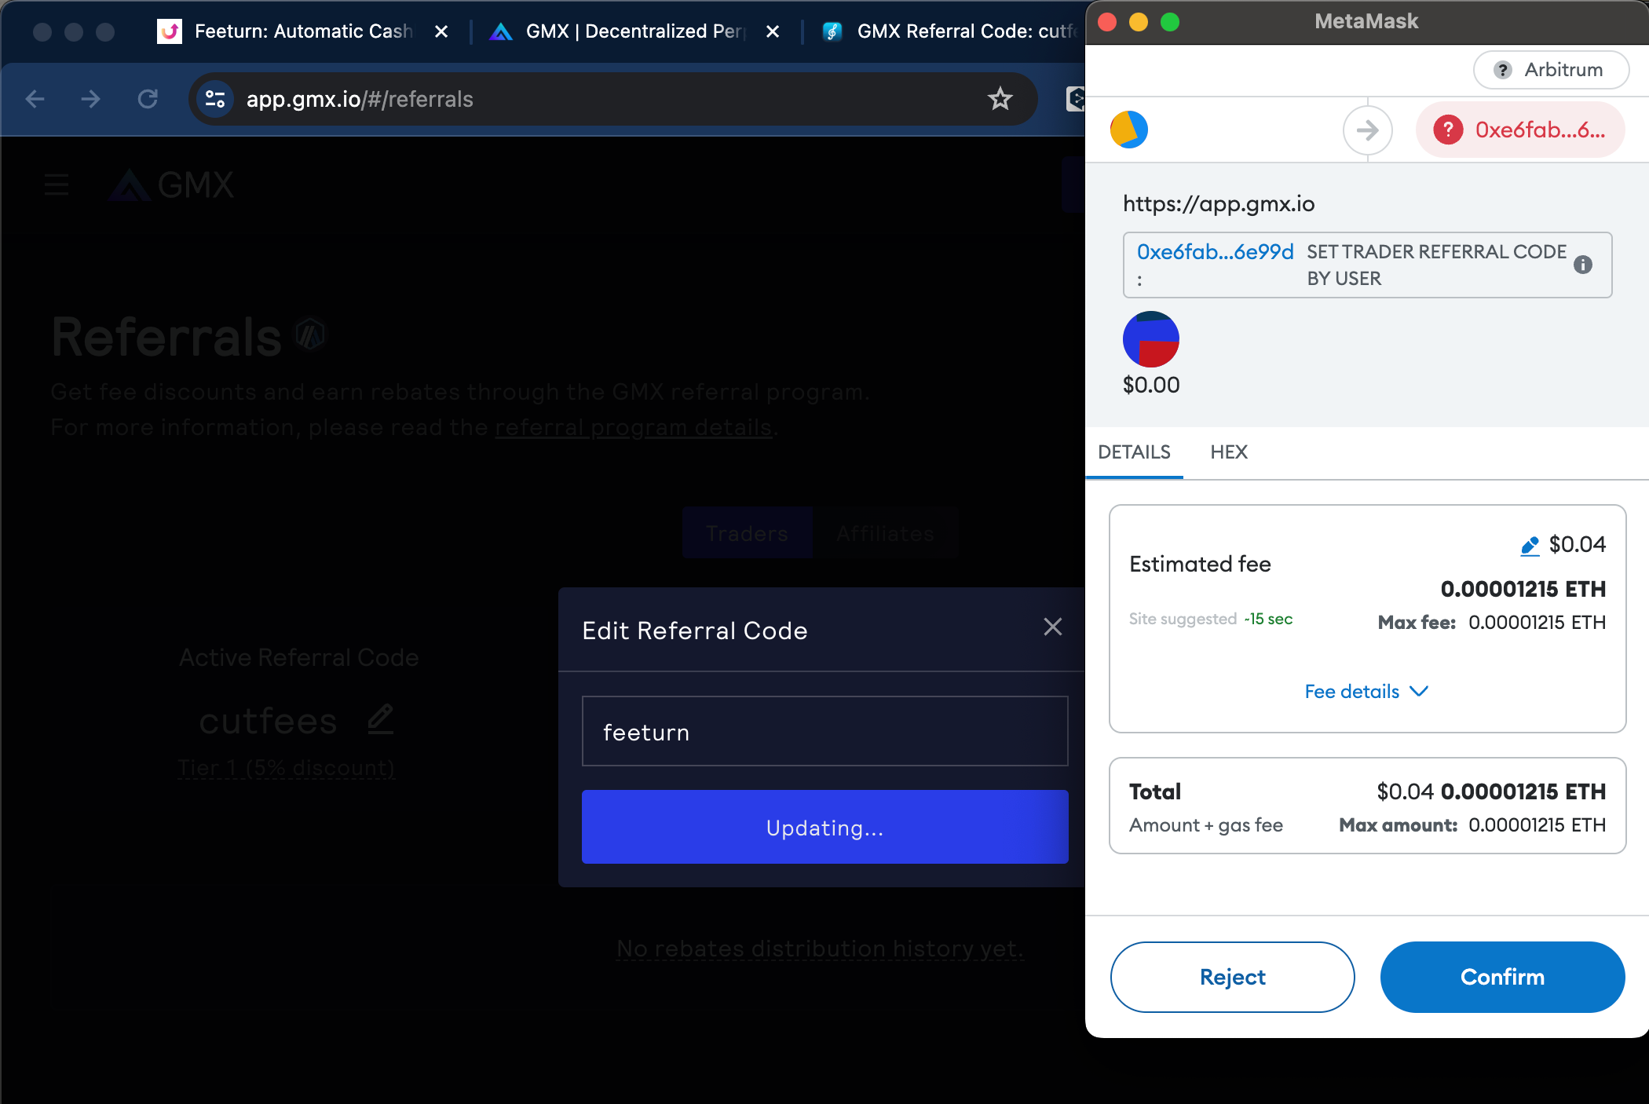This screenshot has height=1104, width=1649.
Task: Click the edit fee pencil icon
Action: click(x=1530, y=546)
